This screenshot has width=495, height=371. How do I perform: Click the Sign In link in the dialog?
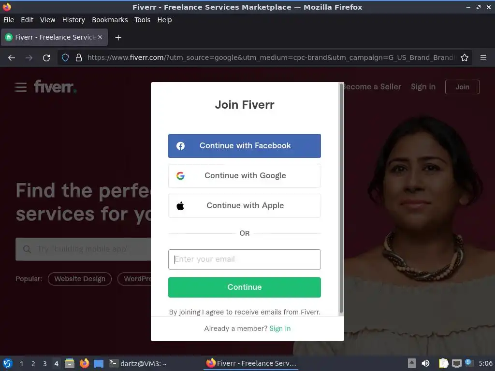(x=280, y=328)
